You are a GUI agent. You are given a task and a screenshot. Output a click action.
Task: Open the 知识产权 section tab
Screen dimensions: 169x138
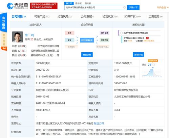(132, 17)
